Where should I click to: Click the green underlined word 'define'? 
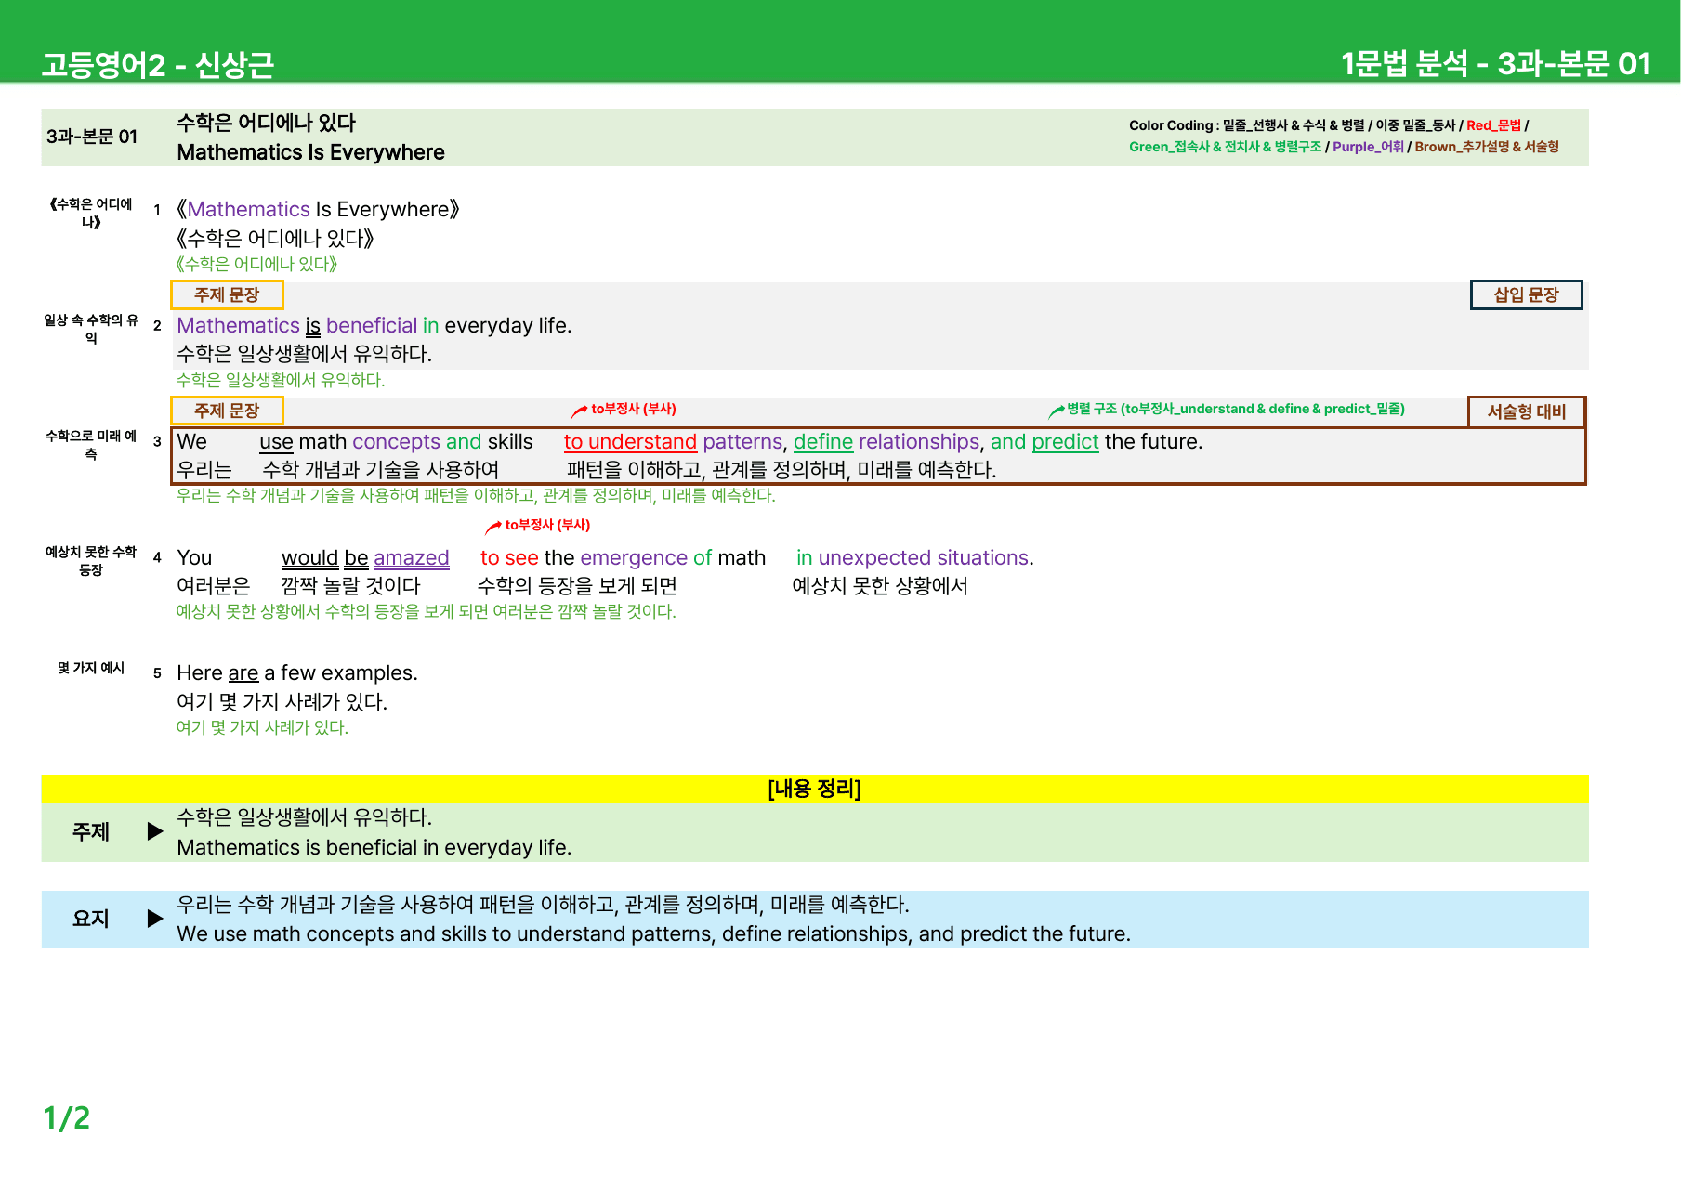click(x=823, y=442)
